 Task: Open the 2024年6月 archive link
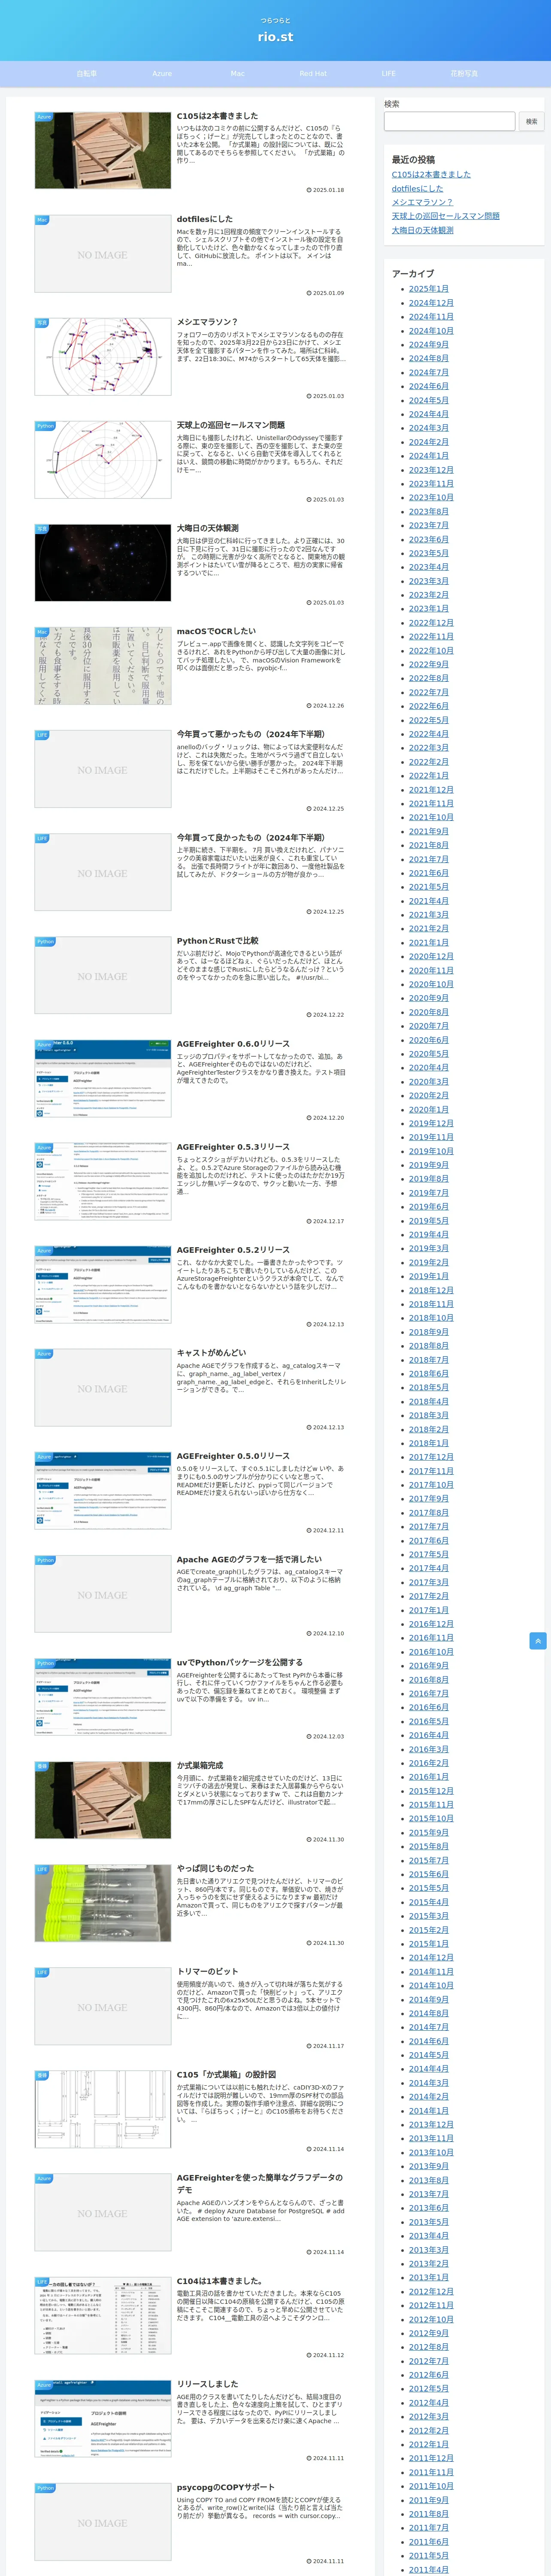[x=429, y=386]
